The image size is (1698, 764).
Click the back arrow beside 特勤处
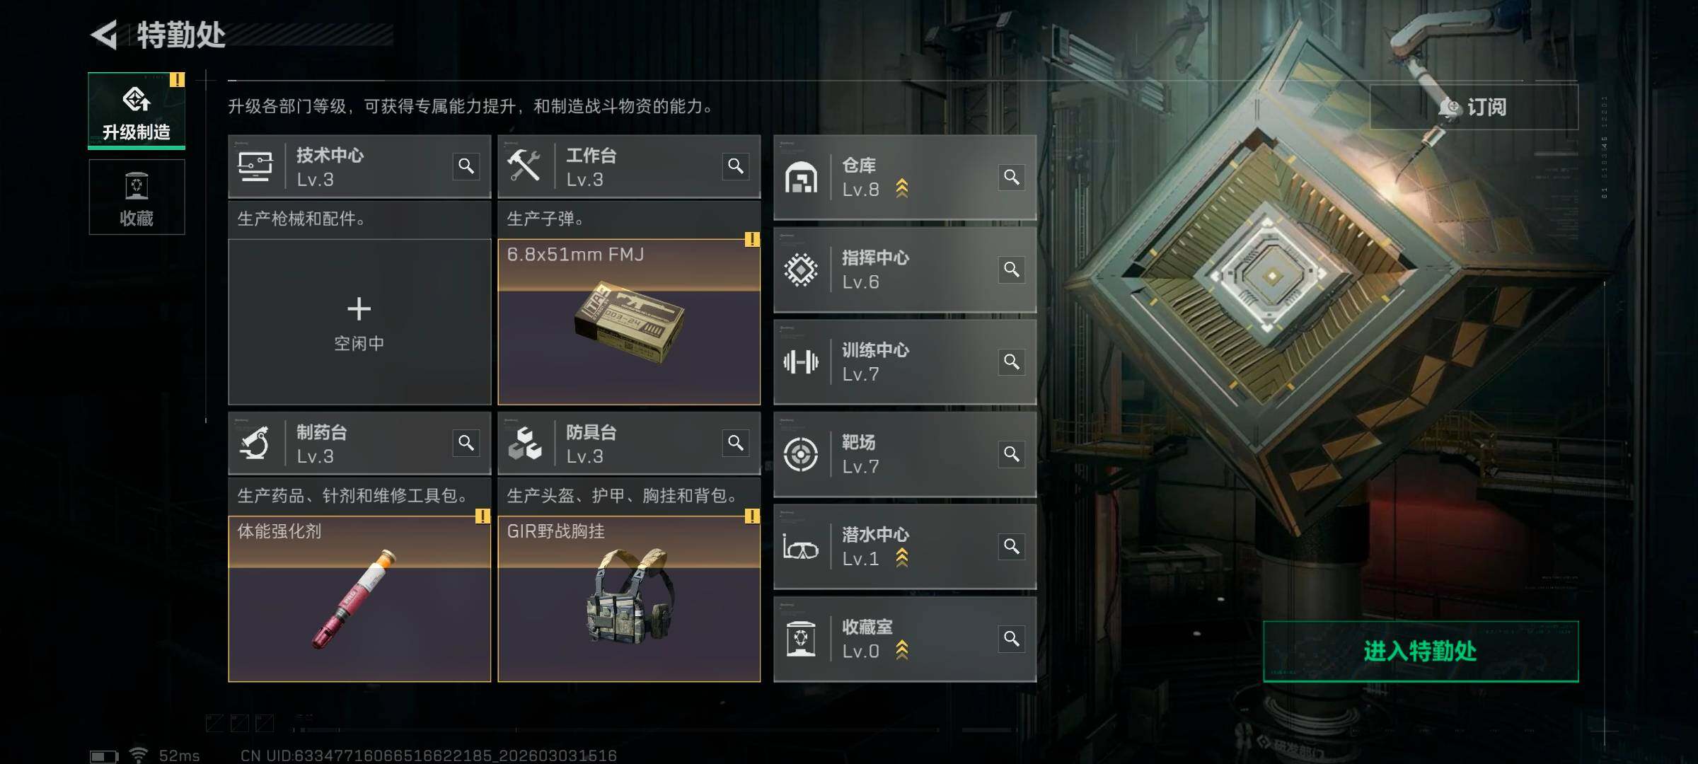click(105, 35)
